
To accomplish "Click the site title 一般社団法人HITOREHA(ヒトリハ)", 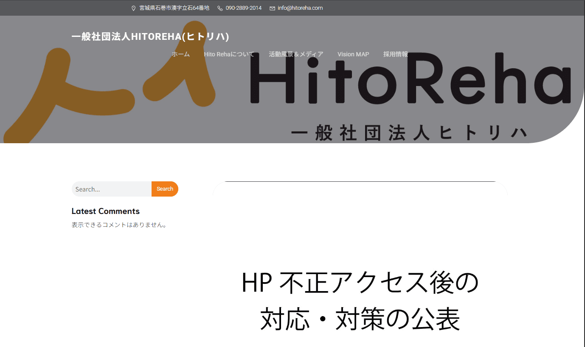I will pyautogui.click(x=150, y=36).
